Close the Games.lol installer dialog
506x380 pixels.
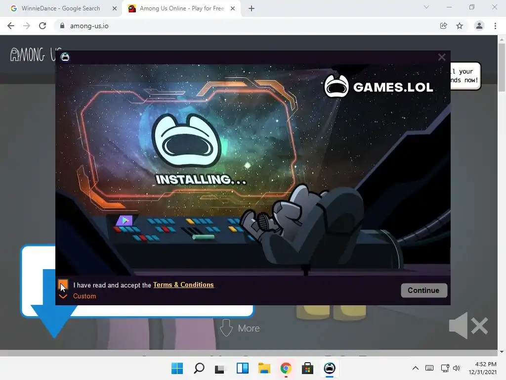click(442, 57)
